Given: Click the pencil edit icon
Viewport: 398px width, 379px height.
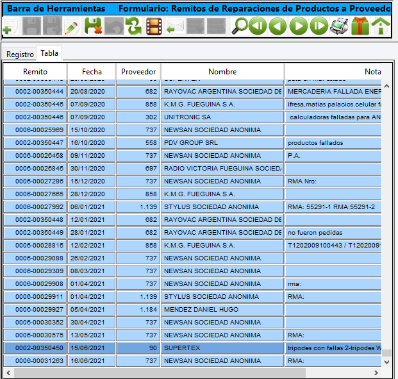Looking at the screenshot, I should click(x=72, y=26).
